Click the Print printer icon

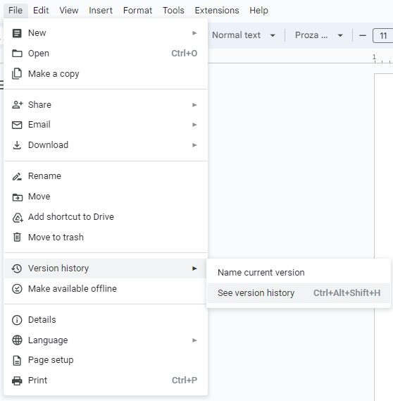point(17,381)
